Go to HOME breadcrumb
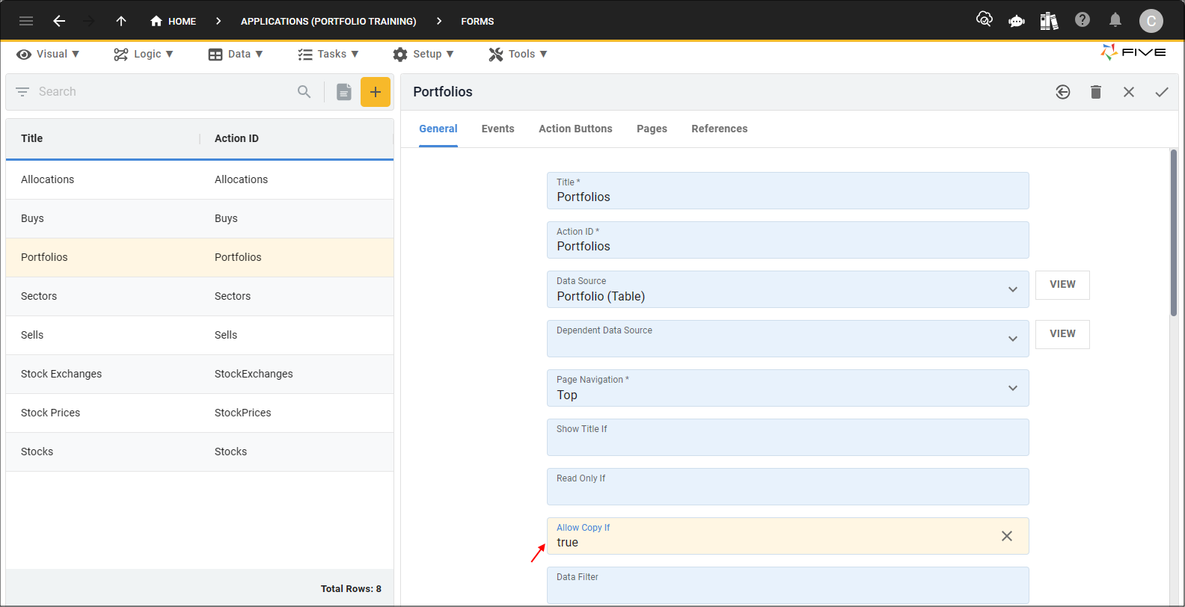This screenshot has height=607, width=1185. [x=174, y=21]
